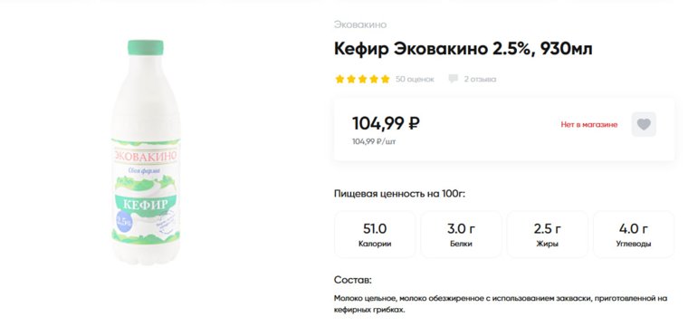Add kefir to favorites with heart icon

(644, 124)
